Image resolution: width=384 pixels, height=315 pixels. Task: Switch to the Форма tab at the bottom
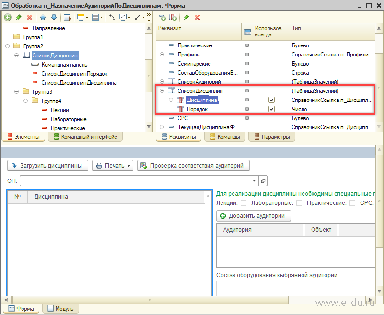coord(21,309)
